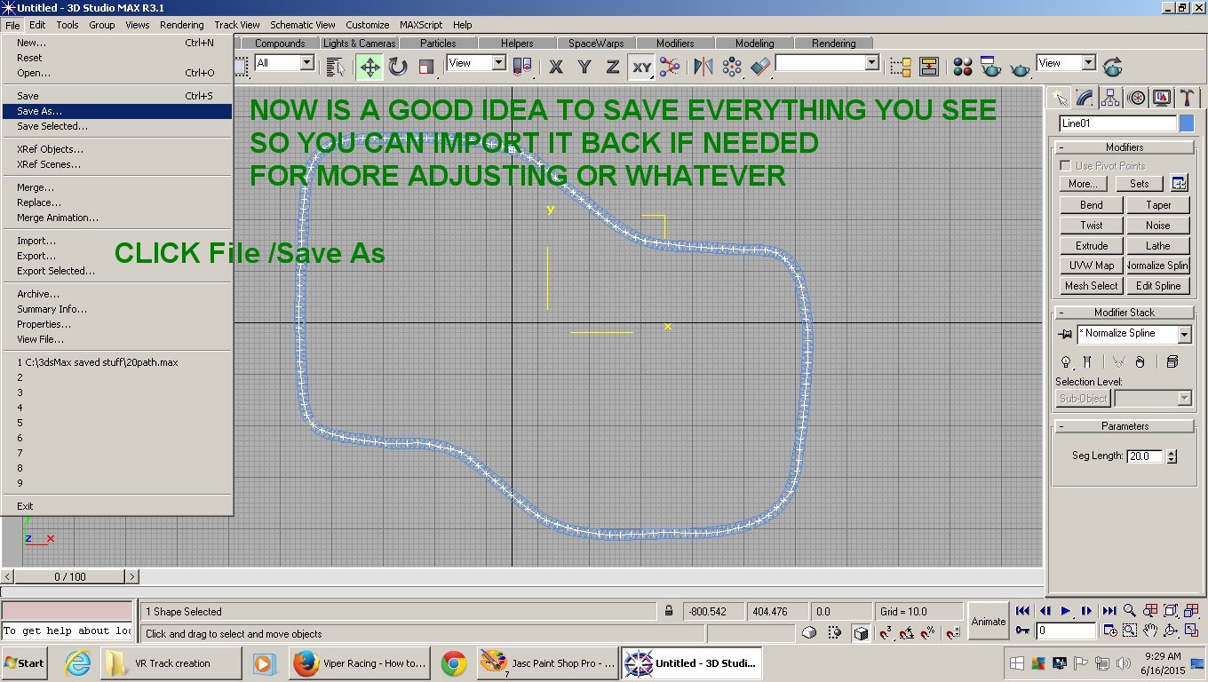The width and height of the screenshot is (1208, 682).
Task: Toggle the modifier Active/Inactive lightbulb
Action: [x=1066, y=361]
